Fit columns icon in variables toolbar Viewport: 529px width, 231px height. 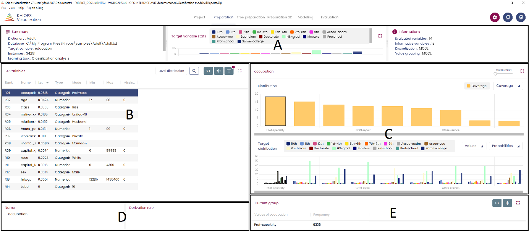point(218,71)
